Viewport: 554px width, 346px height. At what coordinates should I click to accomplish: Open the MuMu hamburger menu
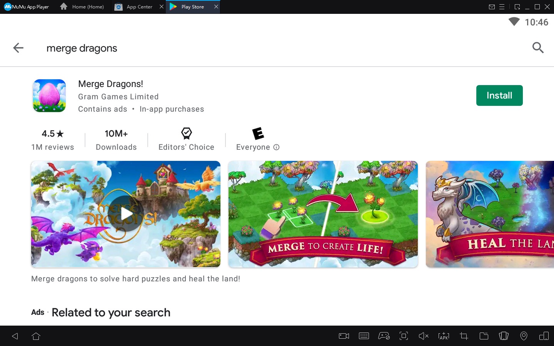coord(502,7)
